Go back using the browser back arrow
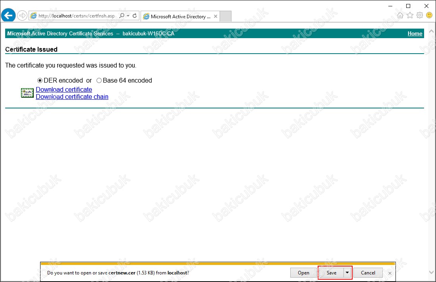Viewport: 436px width, 282px height. click(8, 15)
